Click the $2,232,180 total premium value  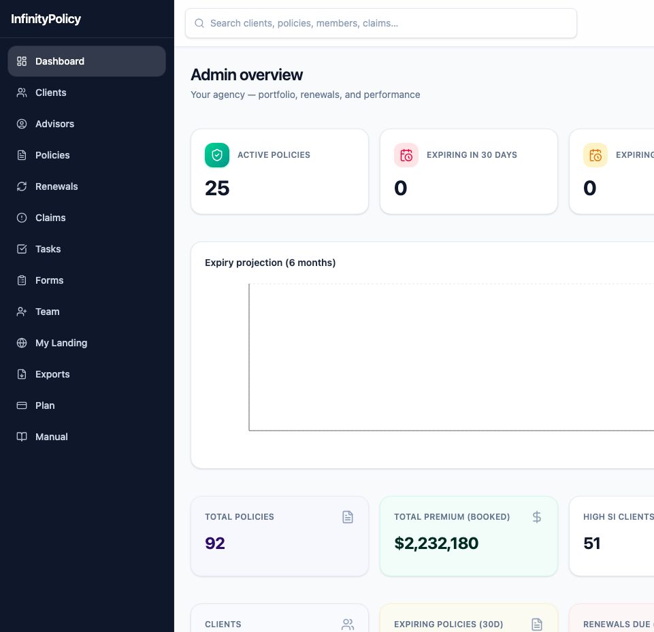coord(436,543)
